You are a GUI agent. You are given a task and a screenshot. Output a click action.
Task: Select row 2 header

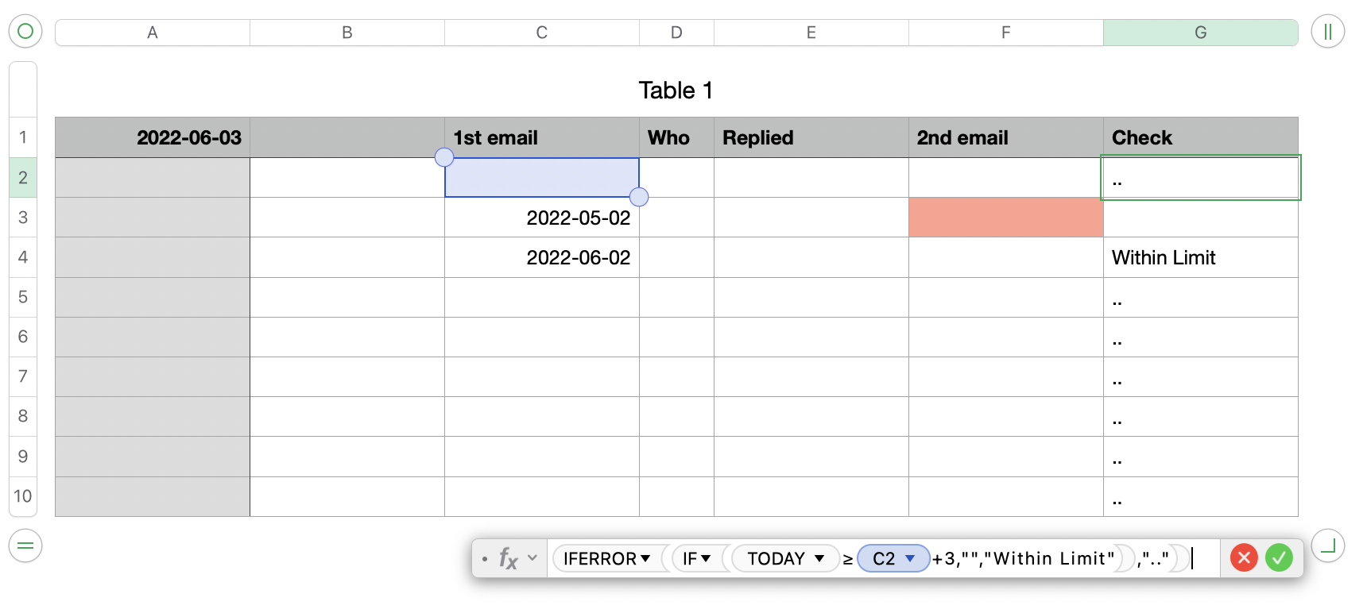(23, 178)
